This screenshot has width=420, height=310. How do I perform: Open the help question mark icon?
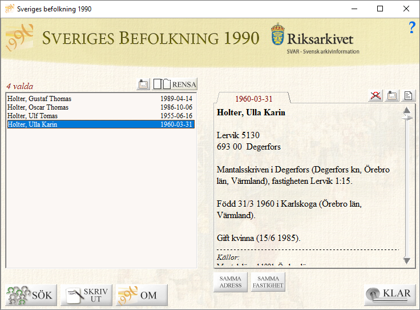(412, 27)
